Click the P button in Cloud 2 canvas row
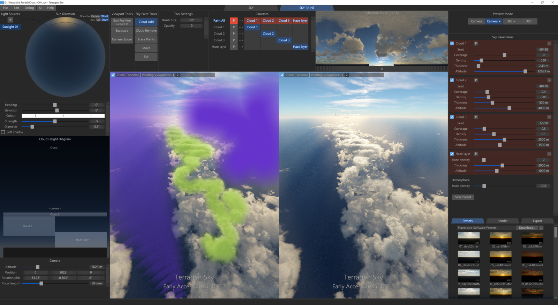 [x=234, y=34]
